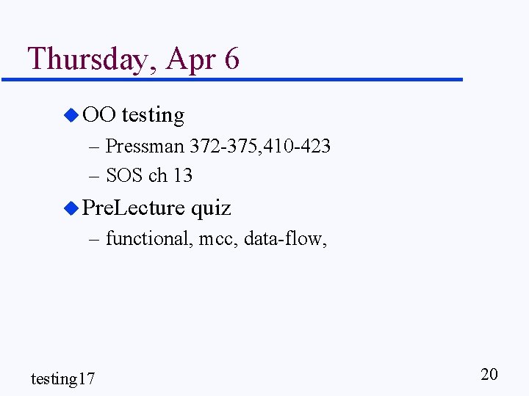
Task: Click the blue horizontal line under the title
Action: coord(232,79)
